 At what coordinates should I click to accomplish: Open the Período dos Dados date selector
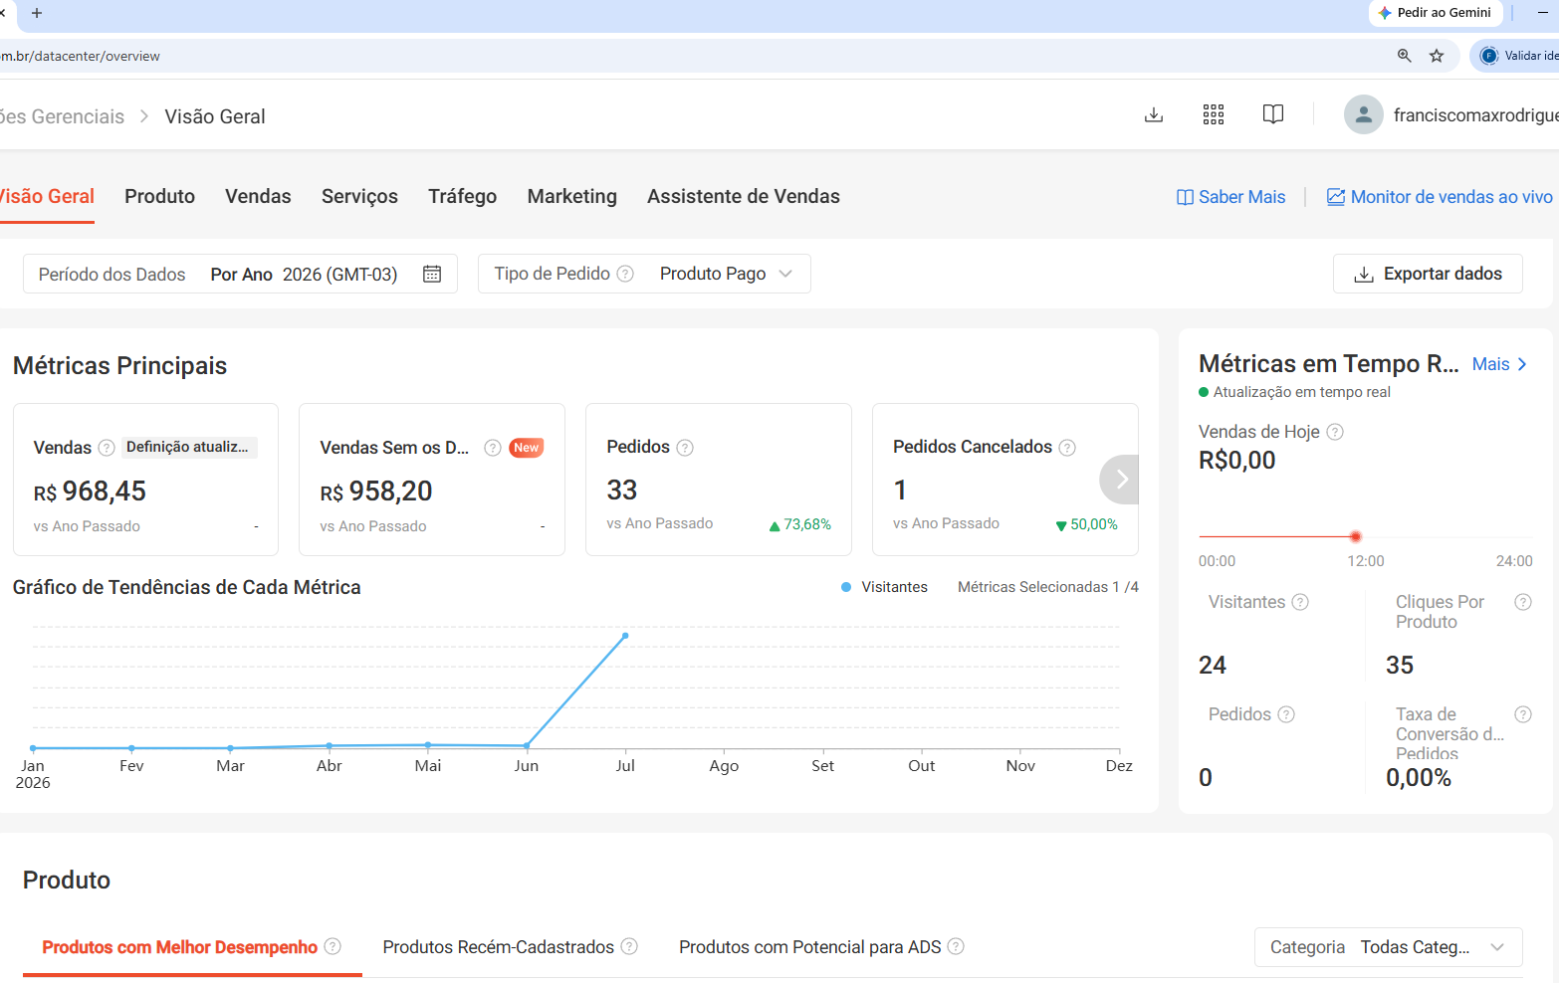pyautogui.click(x=240, y=274)
